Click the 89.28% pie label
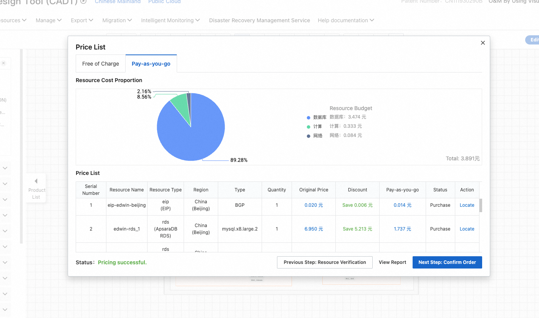Screen dimensions: 539x318 point(239,160)
